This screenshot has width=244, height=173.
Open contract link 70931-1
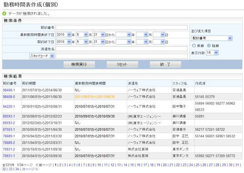(x=9, y=156)
